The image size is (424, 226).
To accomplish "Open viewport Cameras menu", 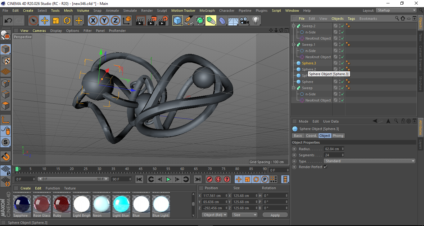I will (39, 31).
